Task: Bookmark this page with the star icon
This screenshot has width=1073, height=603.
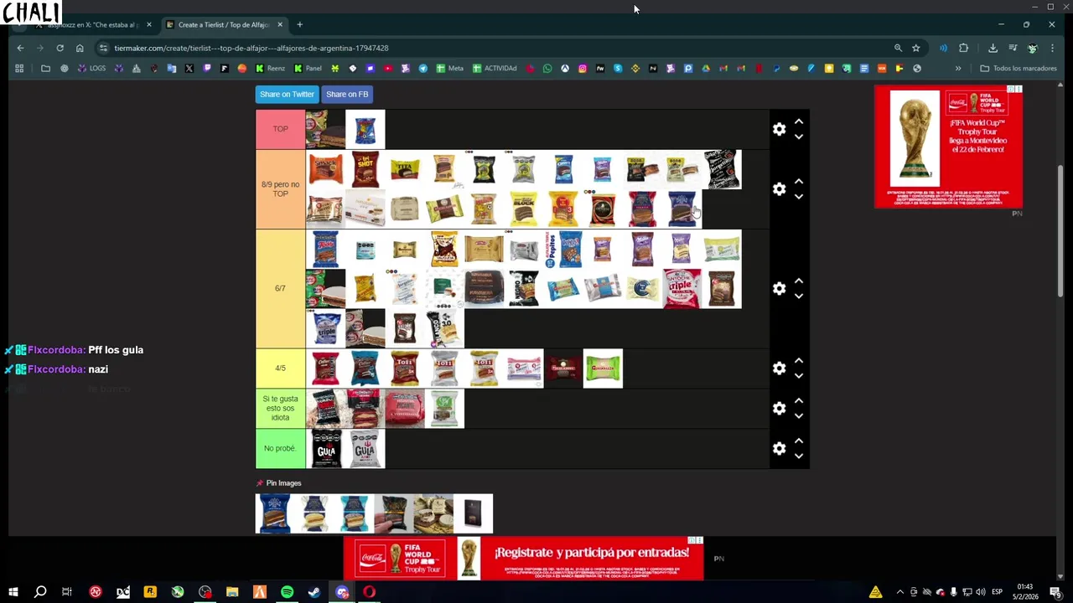Action: 916,48
